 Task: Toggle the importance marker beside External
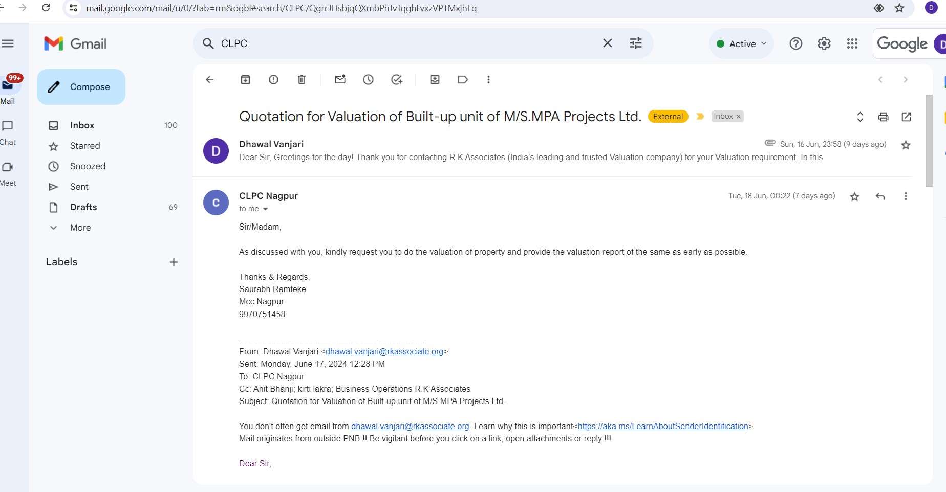point(700,117)
